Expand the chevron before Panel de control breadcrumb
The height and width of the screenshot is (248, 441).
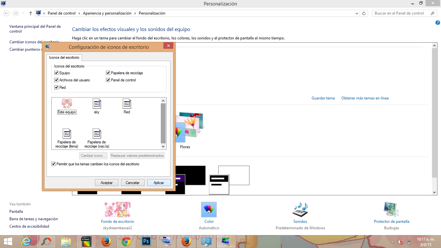[x=44, y=13]
